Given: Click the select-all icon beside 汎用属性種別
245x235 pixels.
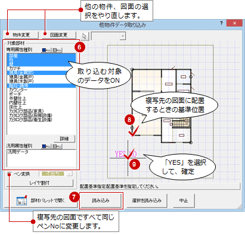Looking at the screenshot, I should point(46,146).
